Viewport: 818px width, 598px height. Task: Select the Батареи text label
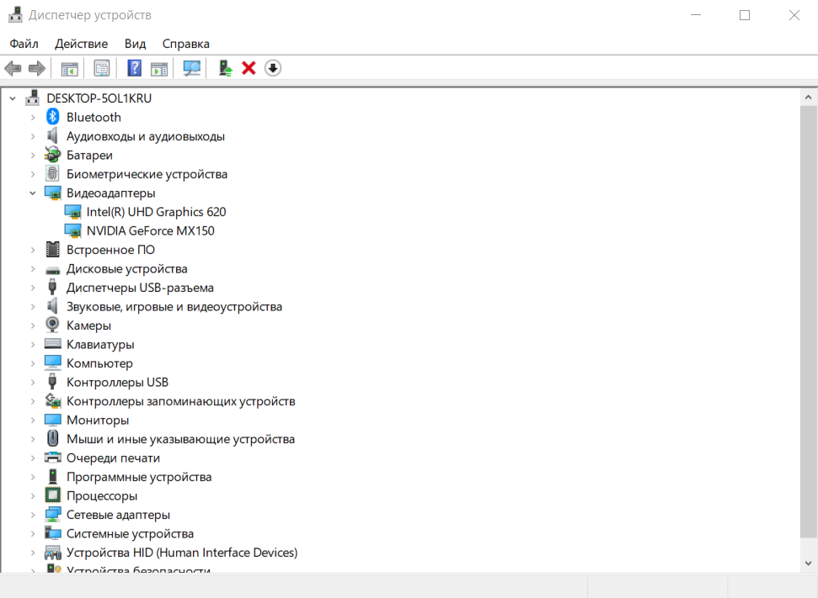click(89, 156)
